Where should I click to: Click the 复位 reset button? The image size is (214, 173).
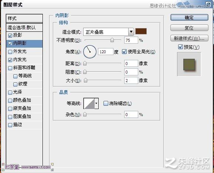(x=189, y=28)
